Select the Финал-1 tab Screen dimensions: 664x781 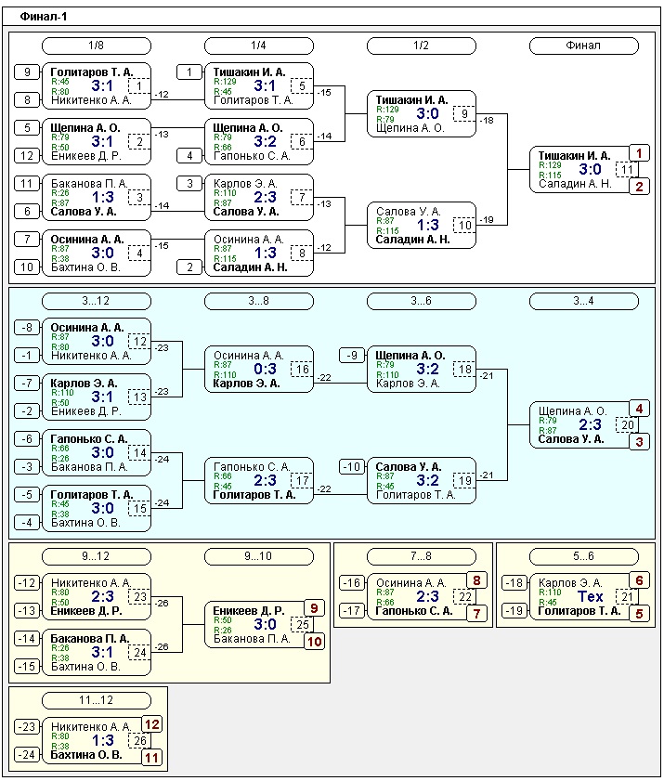pos(44,17)
